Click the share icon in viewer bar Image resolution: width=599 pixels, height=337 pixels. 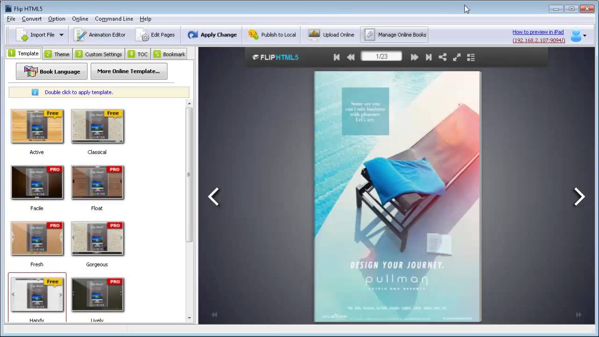442,57
